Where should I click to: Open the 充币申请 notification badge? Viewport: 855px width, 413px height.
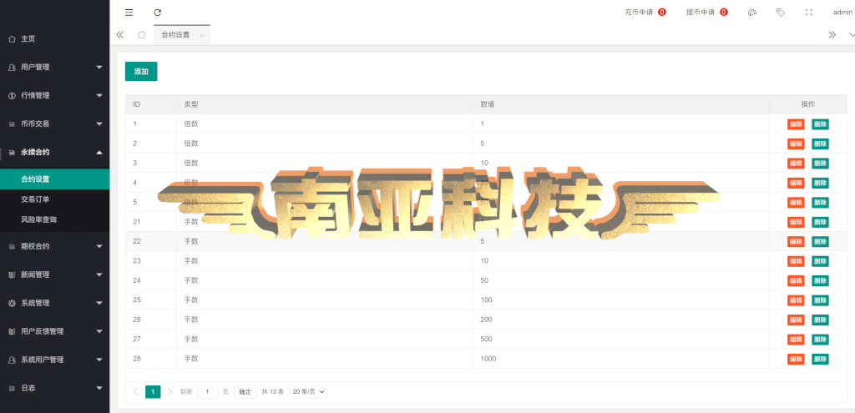point(662,12)
